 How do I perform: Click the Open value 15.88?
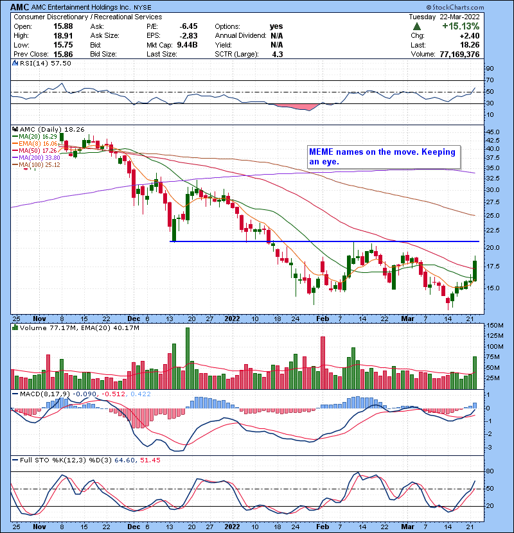click(63, 26)
